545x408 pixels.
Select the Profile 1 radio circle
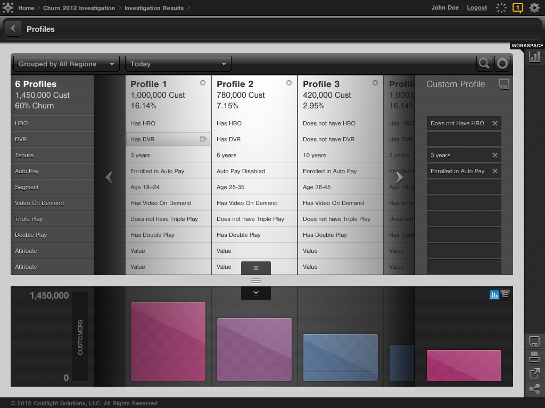203,83
